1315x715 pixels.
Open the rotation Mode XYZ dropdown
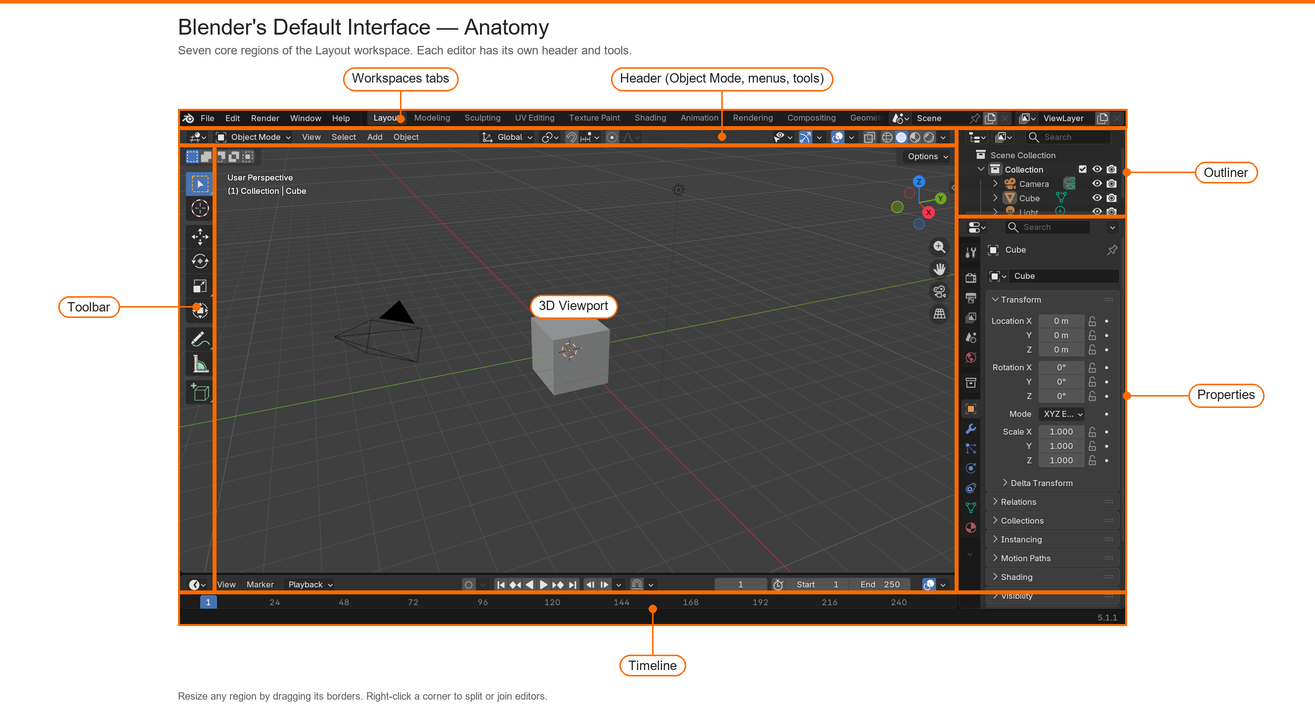[x=1062, y=414]
